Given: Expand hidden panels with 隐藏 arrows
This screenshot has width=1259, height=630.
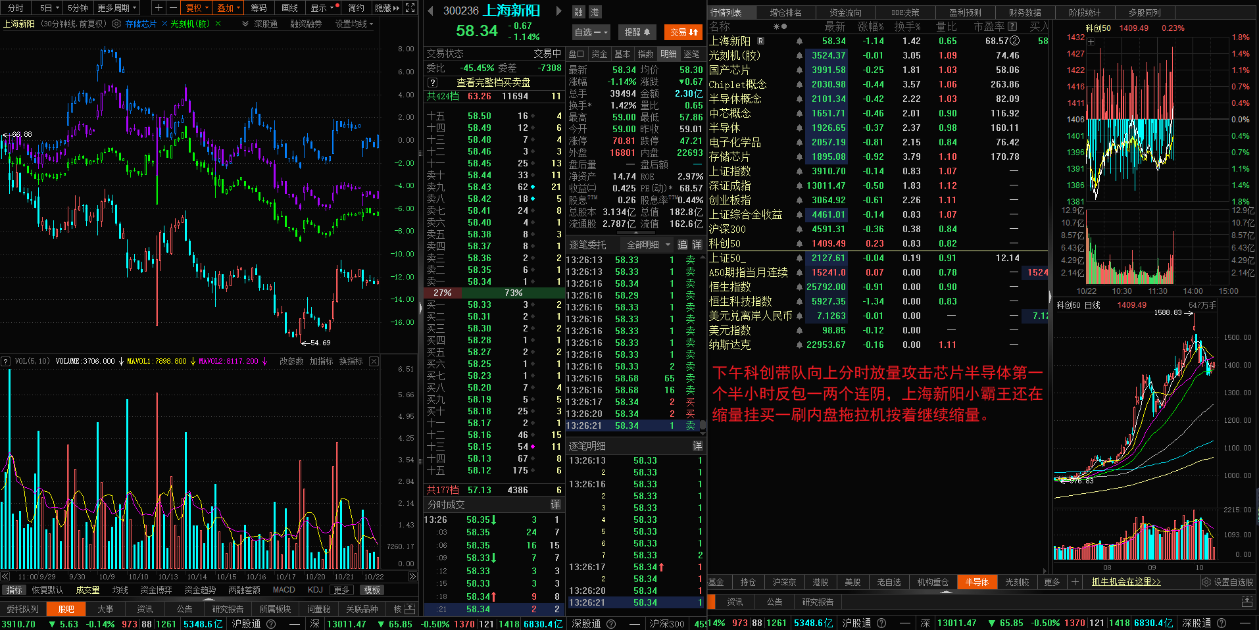Looking at the screenshot, I should coord(387,8).
